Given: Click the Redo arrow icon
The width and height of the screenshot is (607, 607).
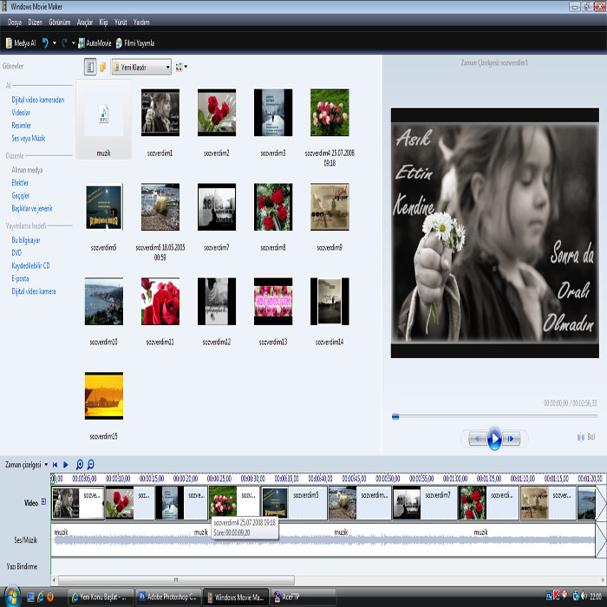Looking at the screenshot, I should pos(64,43).
